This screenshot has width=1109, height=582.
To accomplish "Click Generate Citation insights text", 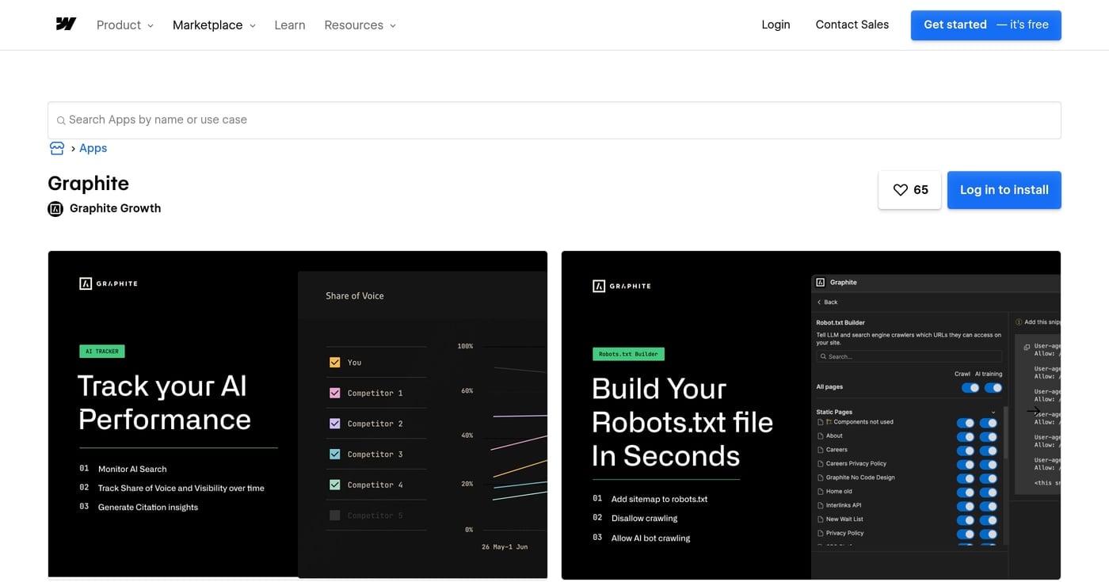I will (148, 508).
